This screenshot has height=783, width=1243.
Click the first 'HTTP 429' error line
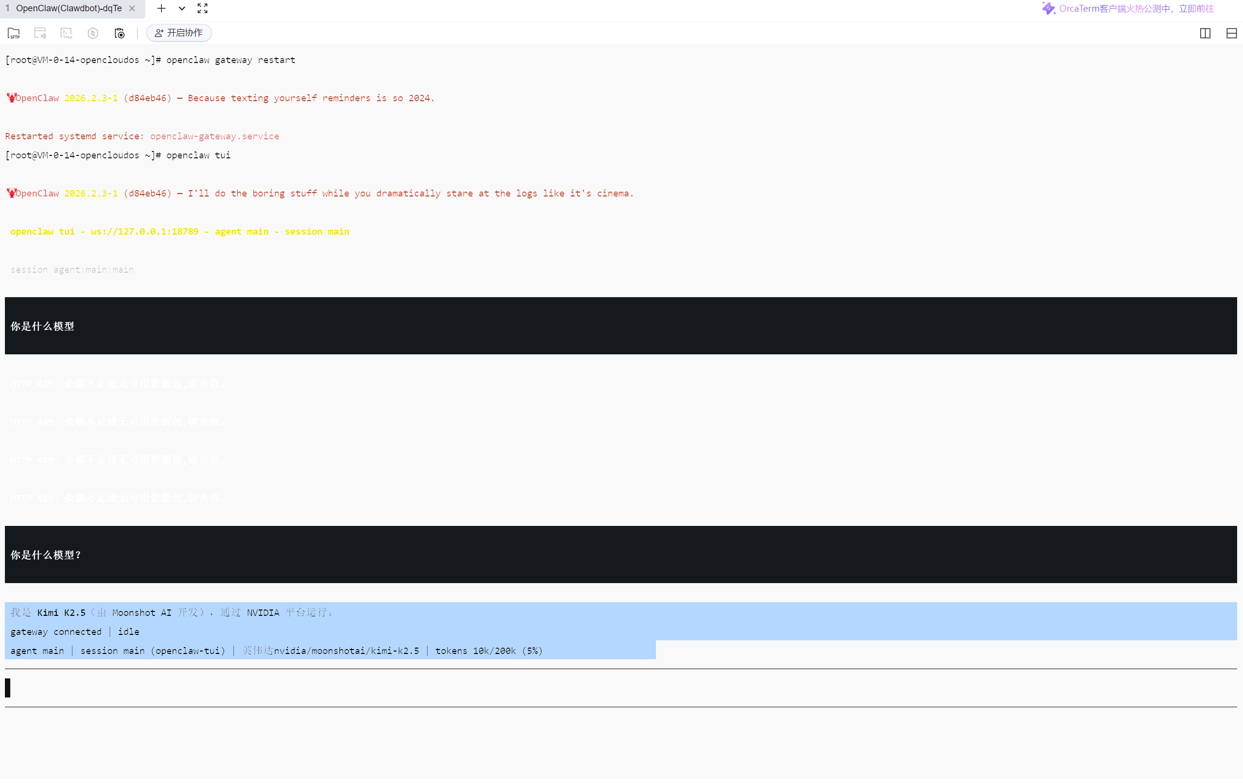(x=118, y=384)
